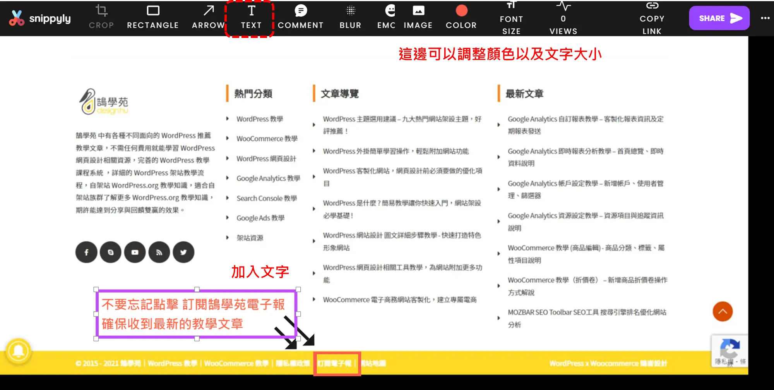Click the 鵠學苑 designhu logo
The width and height of the screenshot is (774, 390).
click(104, 102)
